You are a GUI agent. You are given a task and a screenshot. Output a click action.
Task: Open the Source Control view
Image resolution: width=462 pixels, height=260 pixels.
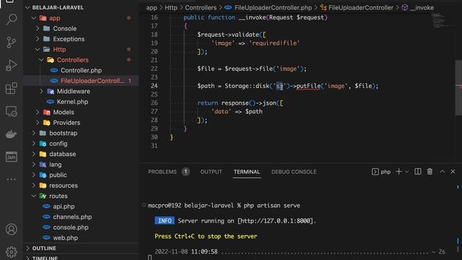point(12,43)
